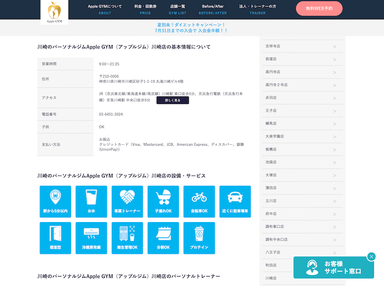Screen dimensions: 384x288
Task: Select the 自転車OK bicycle icon tile
Action: click(x=199, y=201)
